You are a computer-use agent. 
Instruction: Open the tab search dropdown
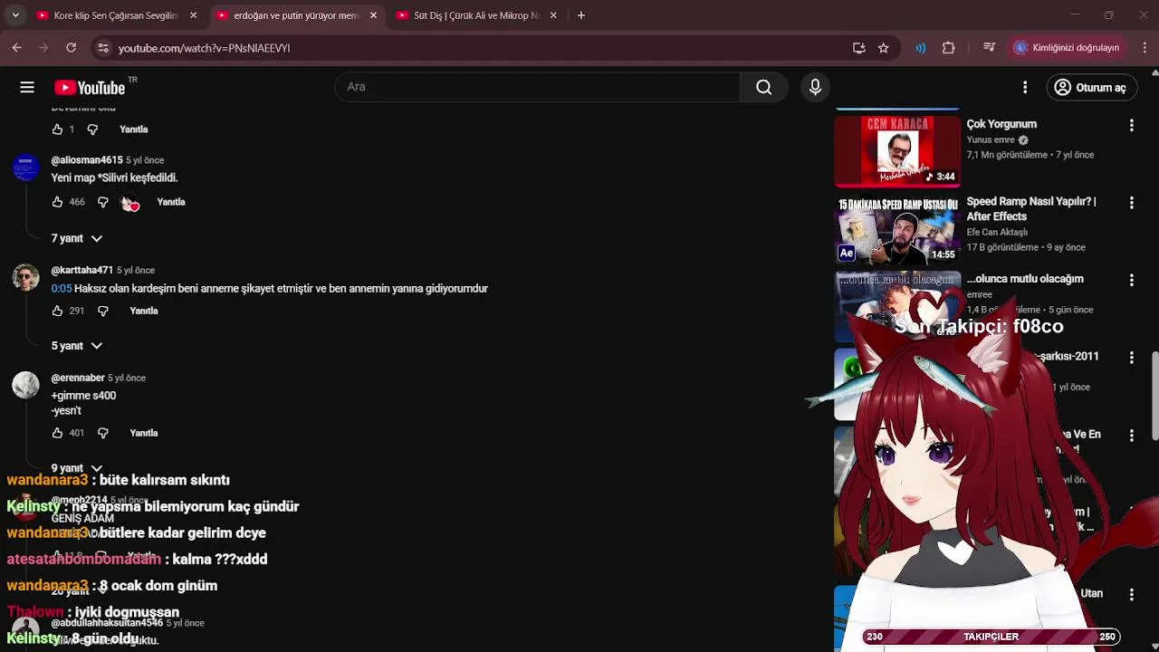pyautogui.click(x=14, y=15)
